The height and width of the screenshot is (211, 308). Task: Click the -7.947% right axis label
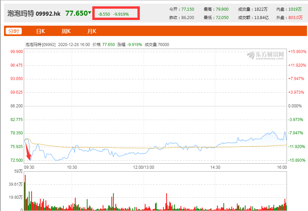[x=296, y=133]
